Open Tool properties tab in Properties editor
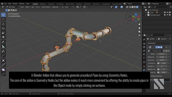172x97 pixels. click(144, 39)
